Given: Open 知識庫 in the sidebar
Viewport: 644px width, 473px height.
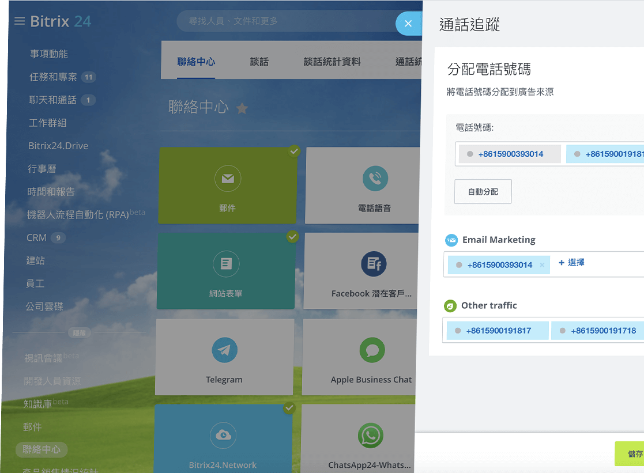Looking at the screenshot, I should coord(37,404).
